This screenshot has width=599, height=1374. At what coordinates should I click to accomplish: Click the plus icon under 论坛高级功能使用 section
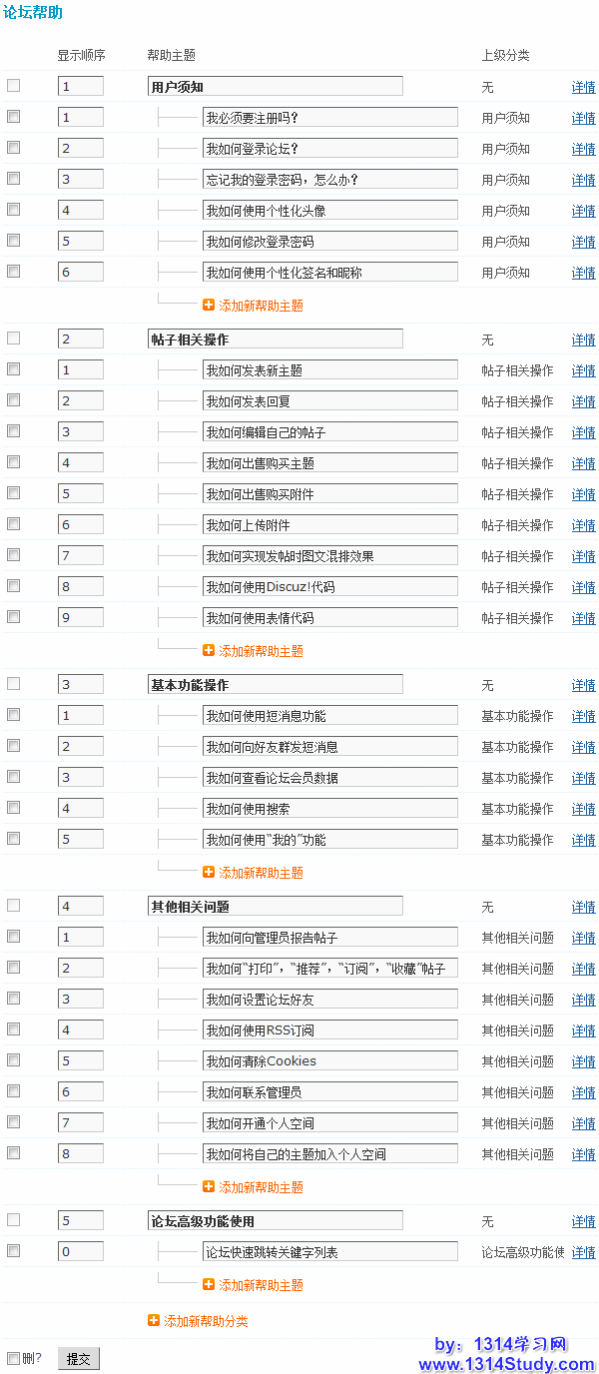(209, 1285)
